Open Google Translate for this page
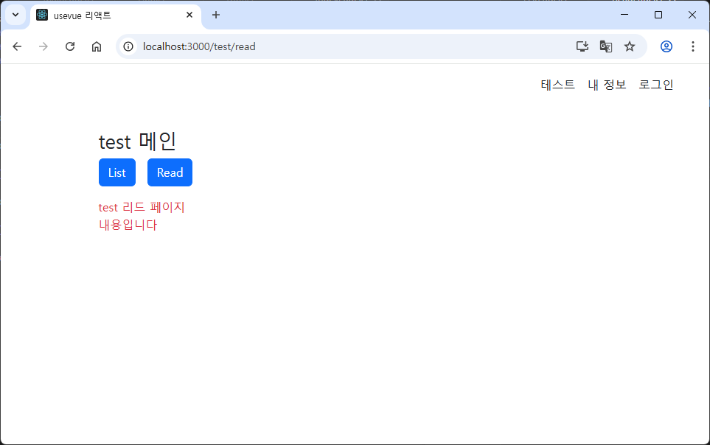This screenshot has height=445, width=710. (605, 46)
